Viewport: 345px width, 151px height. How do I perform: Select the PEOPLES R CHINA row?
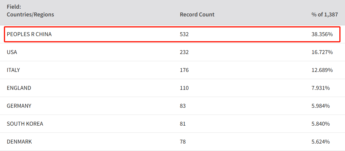(x=172, y=34)
